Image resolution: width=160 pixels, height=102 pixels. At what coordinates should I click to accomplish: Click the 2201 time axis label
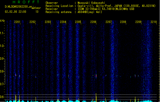pyautogui.click(x=17, y=22)
